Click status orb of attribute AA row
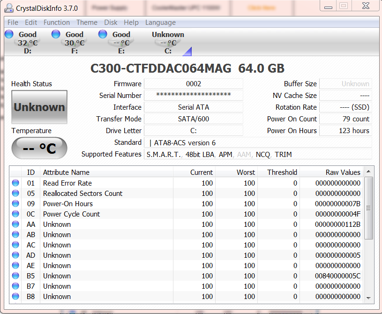The height and width of the screenshot is (314, 382). click(x=15, y=224)
